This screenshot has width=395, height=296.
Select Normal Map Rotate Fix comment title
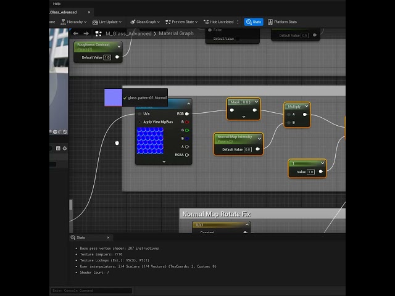(216, 214)
